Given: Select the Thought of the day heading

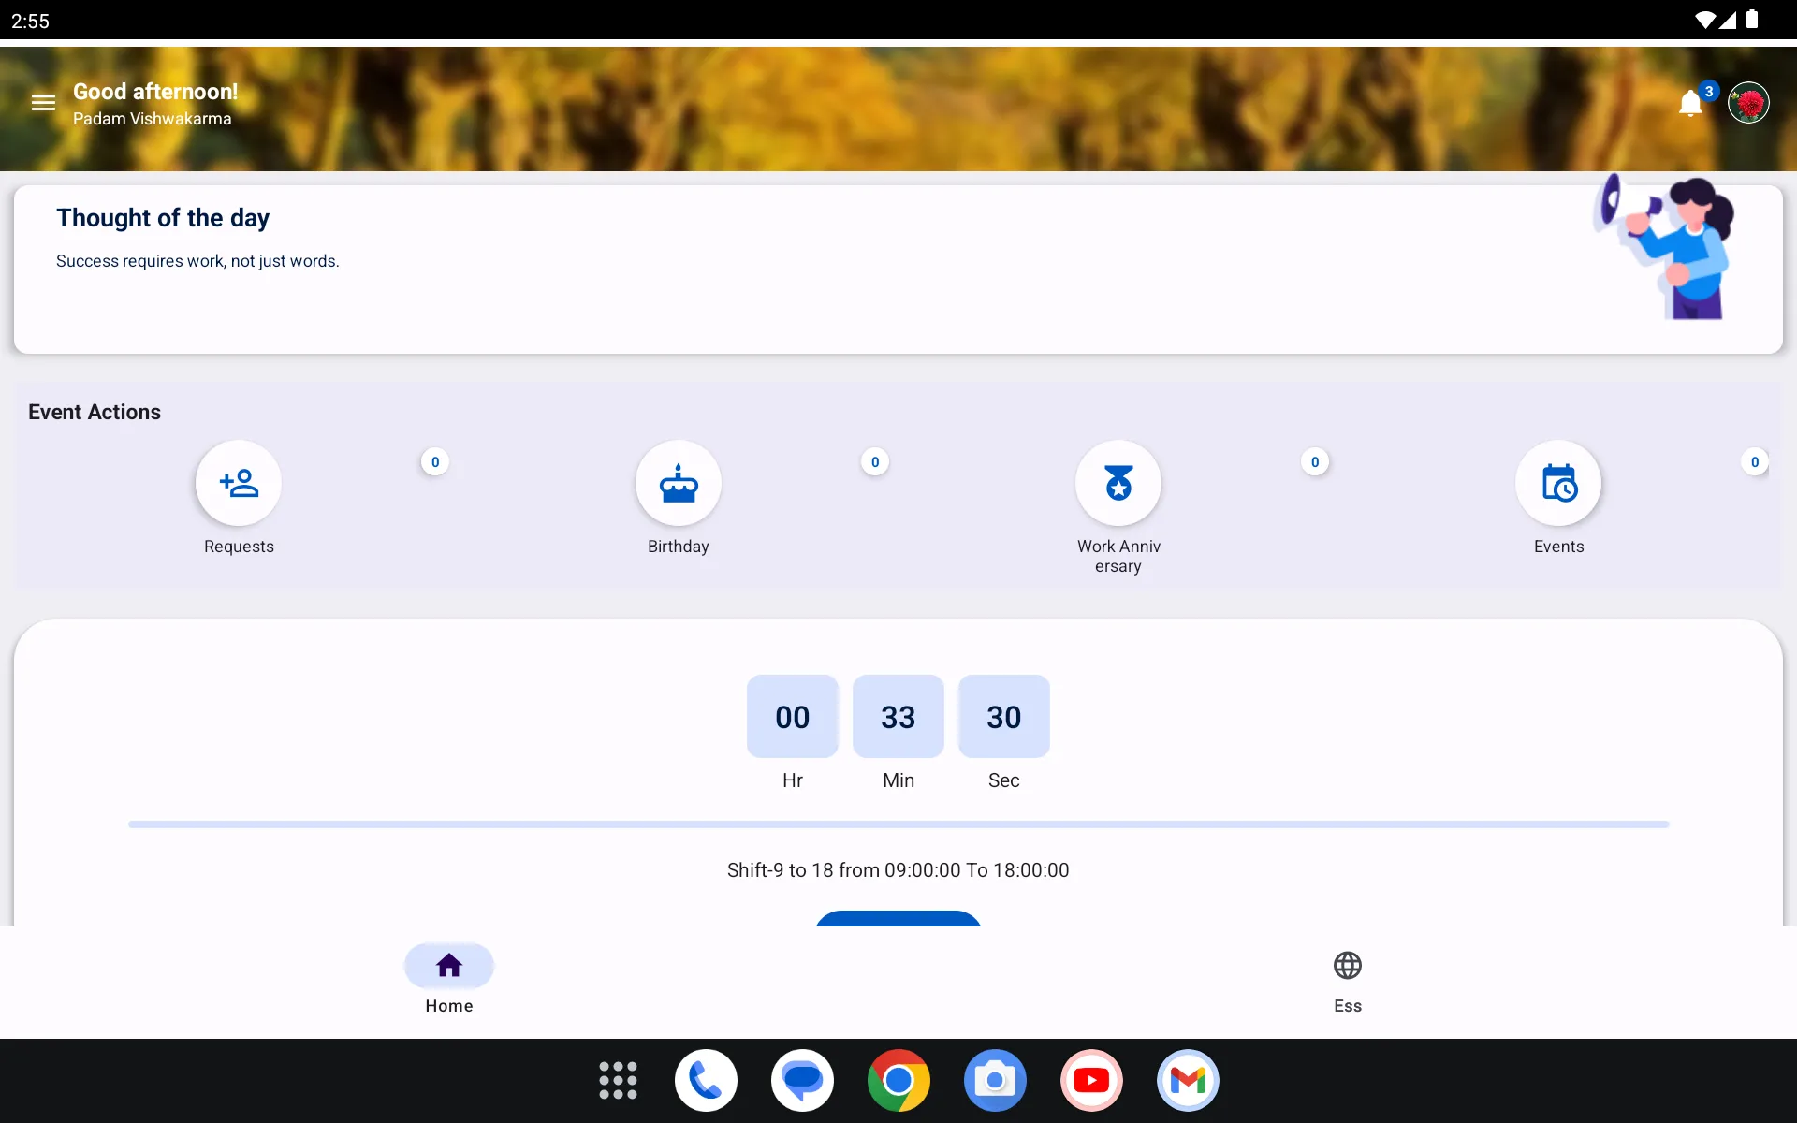Looking at the screenshot, I should tap(163, 218).
